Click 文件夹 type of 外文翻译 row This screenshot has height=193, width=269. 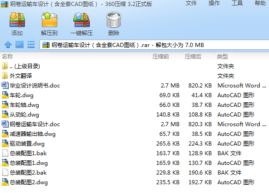click(x=226, y=76)
